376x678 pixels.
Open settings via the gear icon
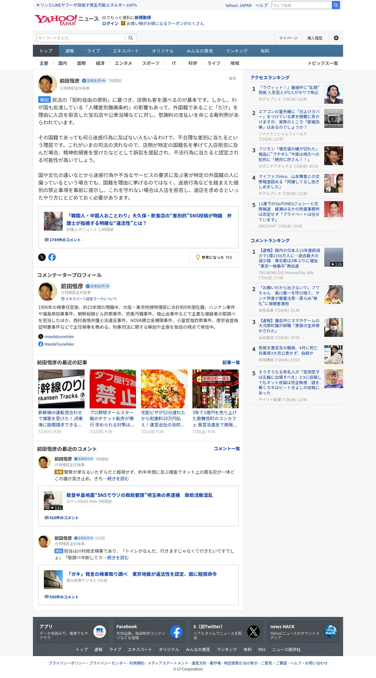tap(336, 38)
